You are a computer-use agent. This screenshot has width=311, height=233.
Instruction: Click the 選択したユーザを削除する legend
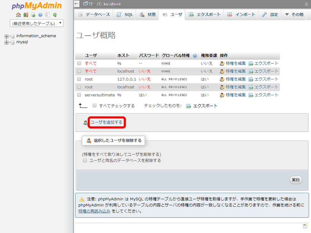pyautogui.click(x=114, y=141)
